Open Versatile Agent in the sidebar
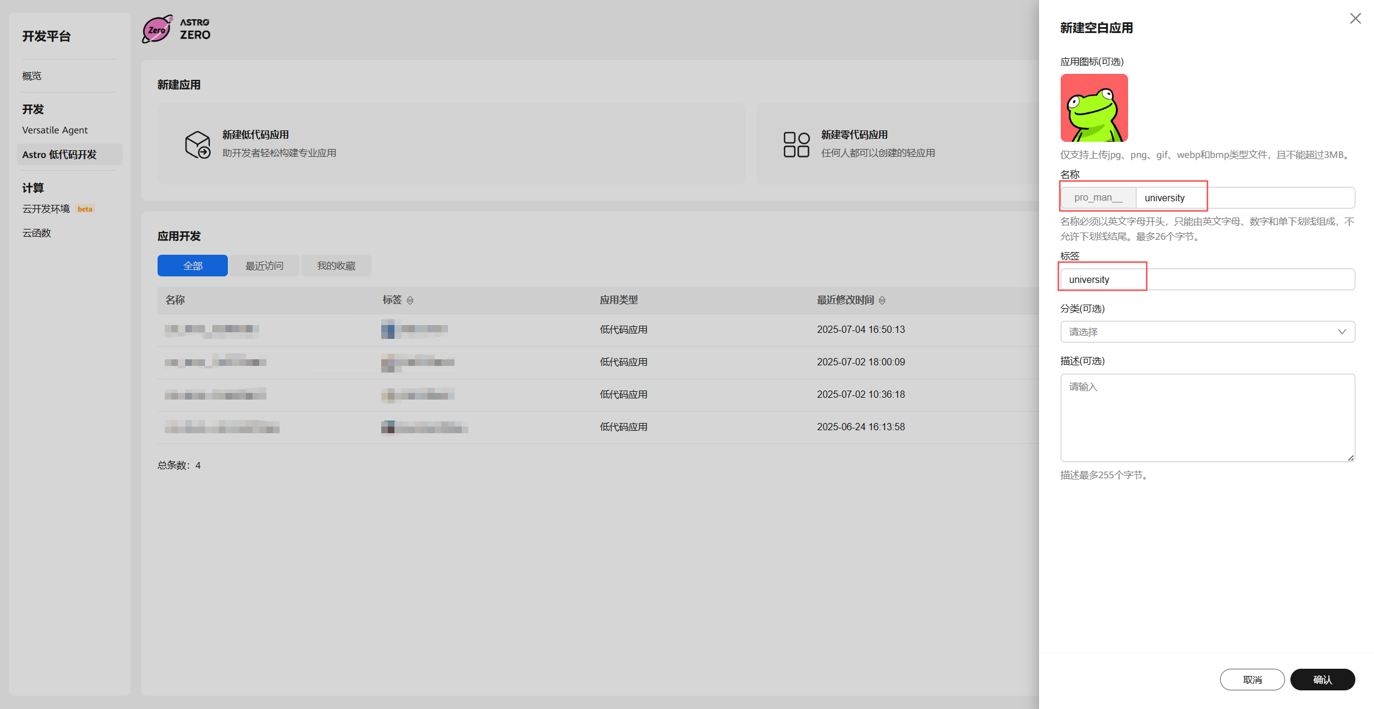This screenshot has width=1374, height=709. [55, 130]
